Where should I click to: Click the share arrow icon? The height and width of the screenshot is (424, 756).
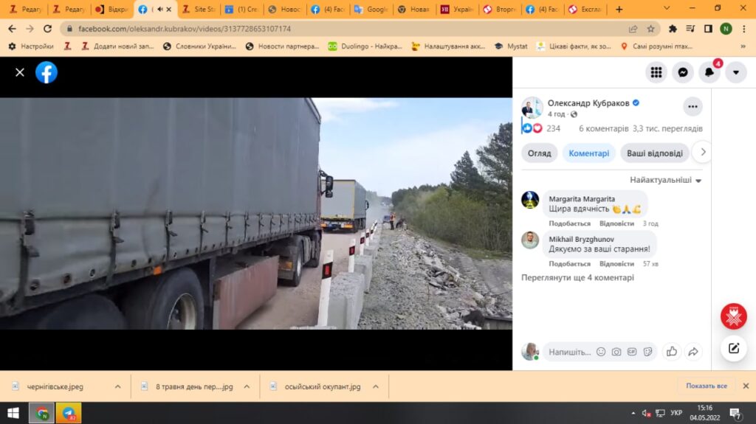[693, 352]
